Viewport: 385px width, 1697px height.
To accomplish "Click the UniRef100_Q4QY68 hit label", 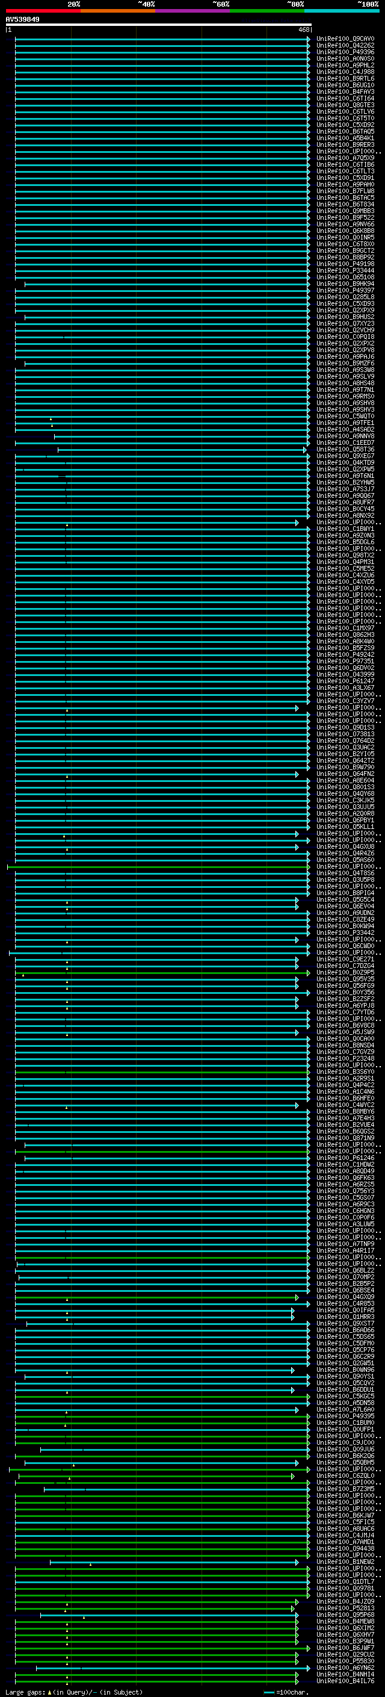I will pos(345,794).
